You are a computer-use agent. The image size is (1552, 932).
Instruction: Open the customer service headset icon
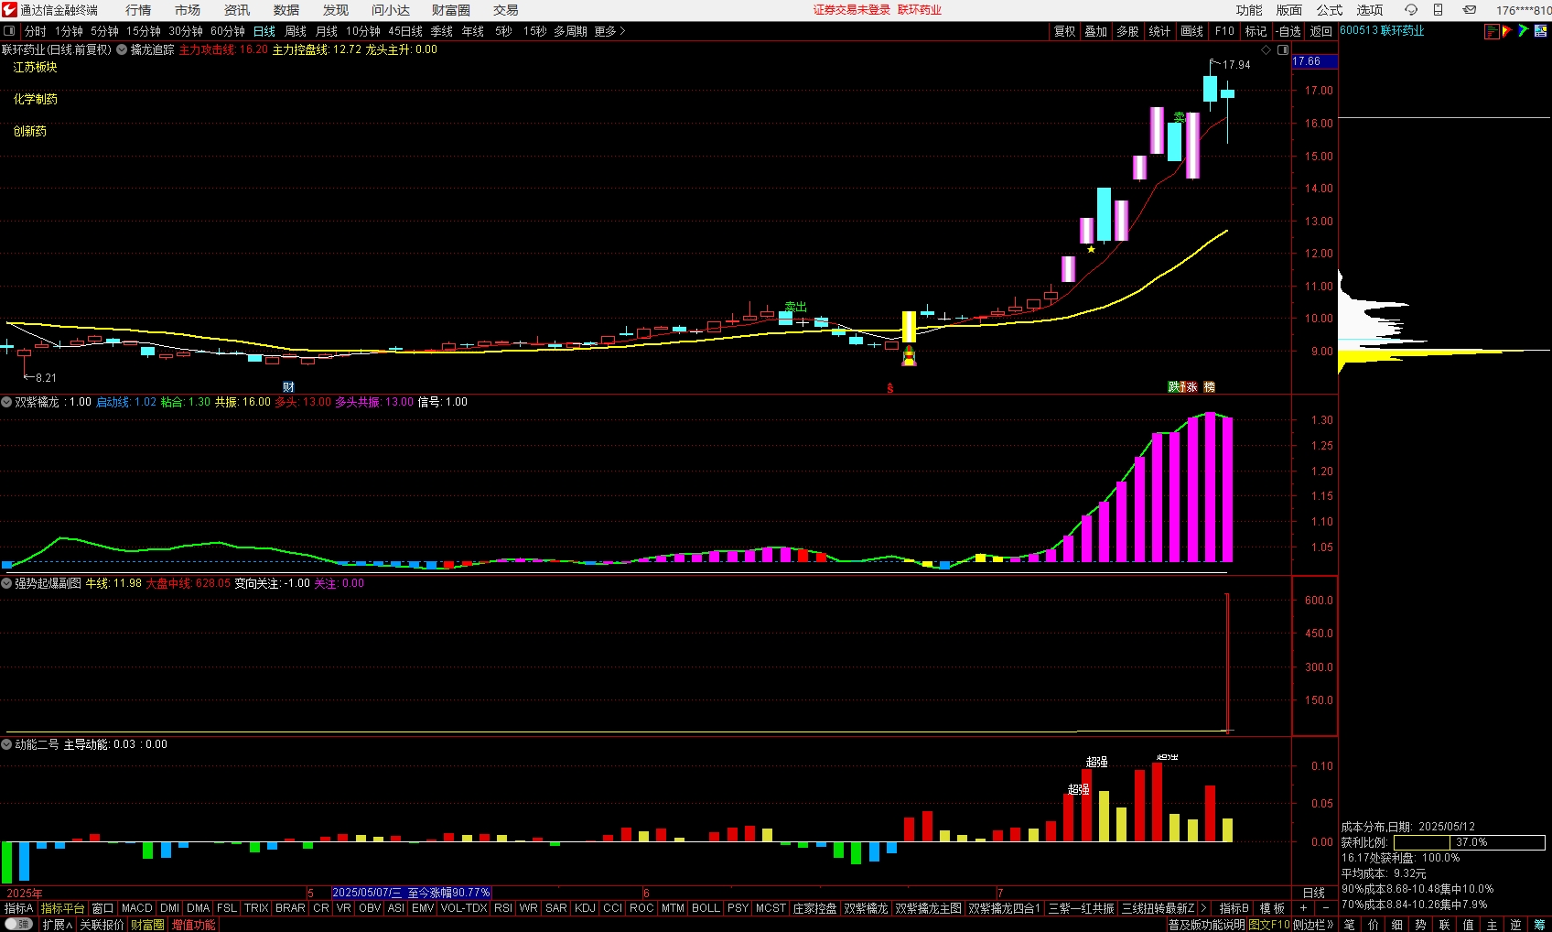pos(1410,10)
